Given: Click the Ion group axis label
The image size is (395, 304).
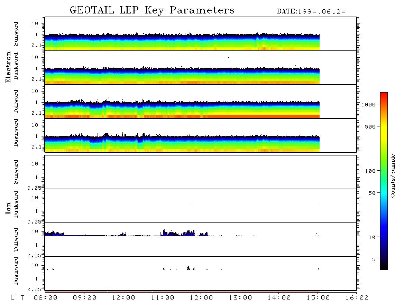Looking at the screenshot, I should tap(8, 208).
